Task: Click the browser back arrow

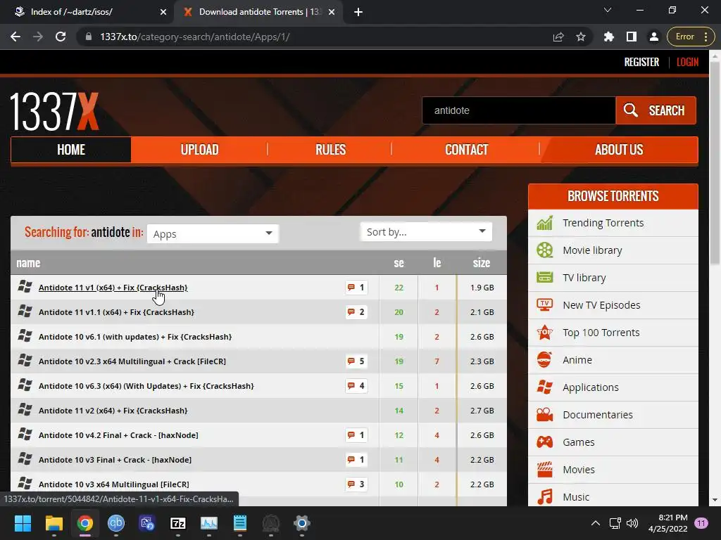Action: point(15,37)
